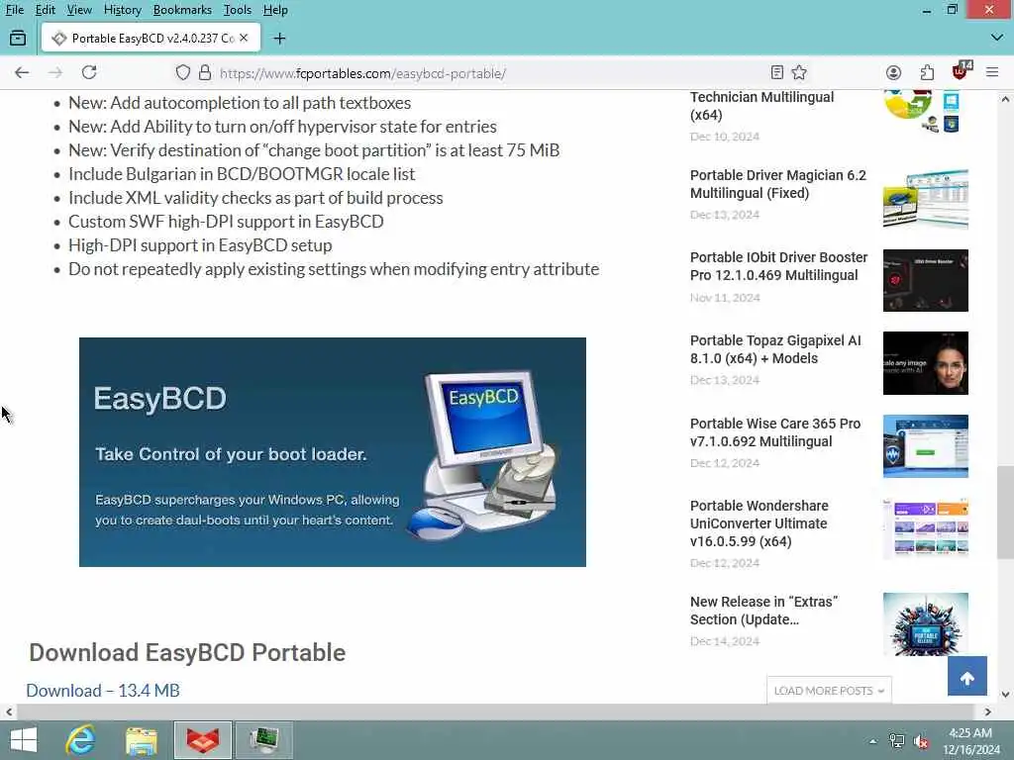This screenshot has height=760, width=1014.
Task: Open the Tools menu
Action: click(x=238, y=10)
